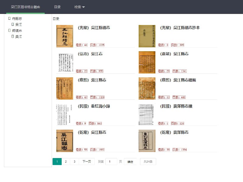Select 吳江 under 鄉鎮志

[x=19, y=37]
